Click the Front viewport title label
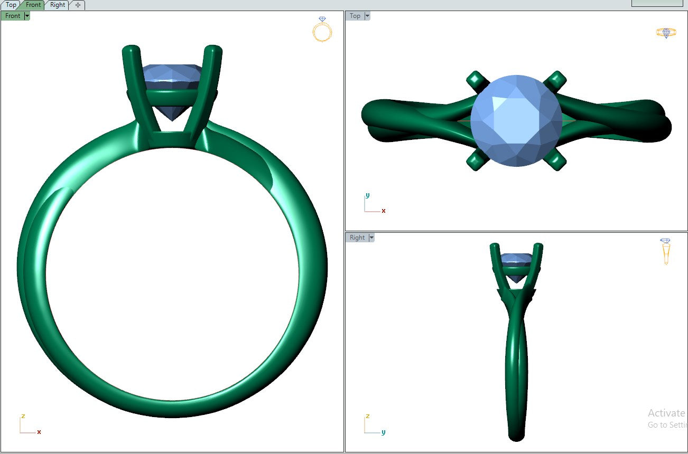688x454 pixels. pyautogui.click(x=13, y=16)
